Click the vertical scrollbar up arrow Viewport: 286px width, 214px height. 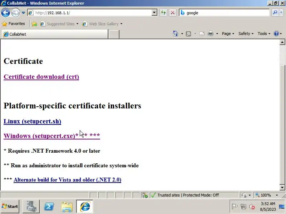(x=282, y=42)
